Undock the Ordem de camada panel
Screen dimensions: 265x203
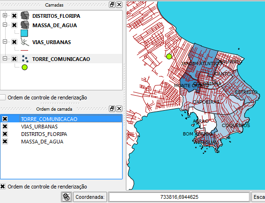click(112, 109)
